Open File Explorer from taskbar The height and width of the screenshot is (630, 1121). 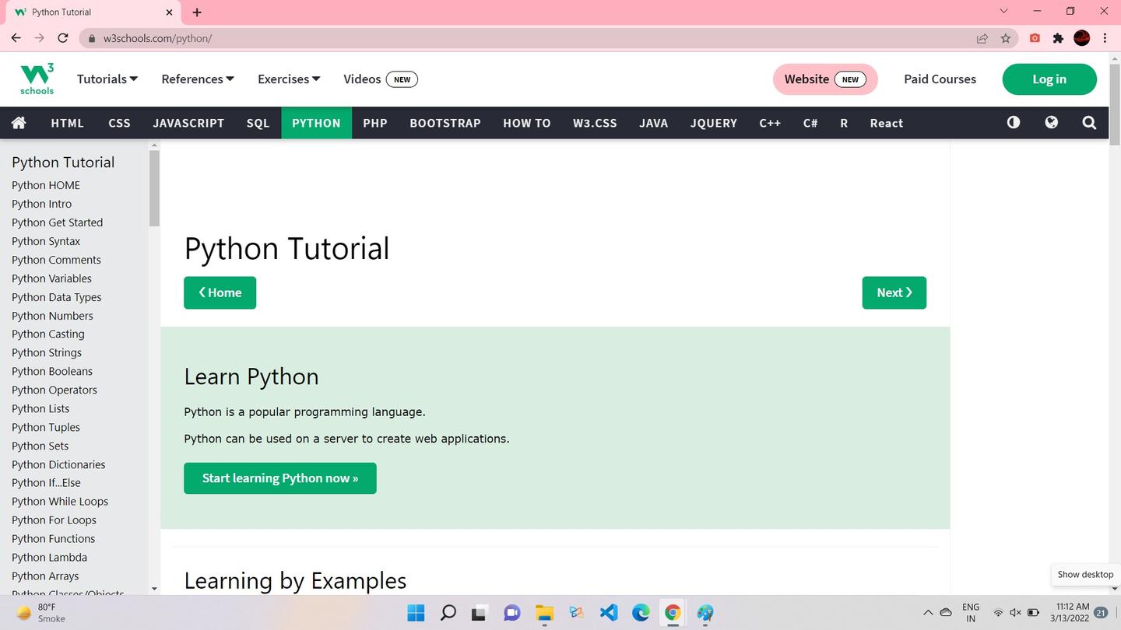pos(544,613)
